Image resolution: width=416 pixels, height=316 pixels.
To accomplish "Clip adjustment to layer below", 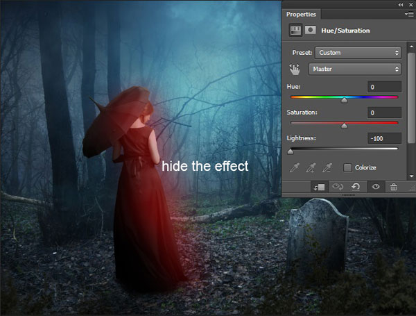I will point(319,187).
